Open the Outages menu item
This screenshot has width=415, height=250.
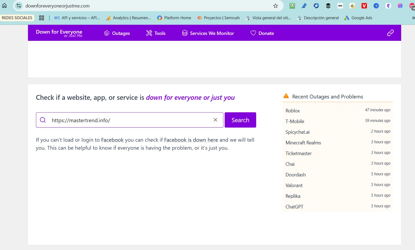pyautogui.click(x=117, y=33)
